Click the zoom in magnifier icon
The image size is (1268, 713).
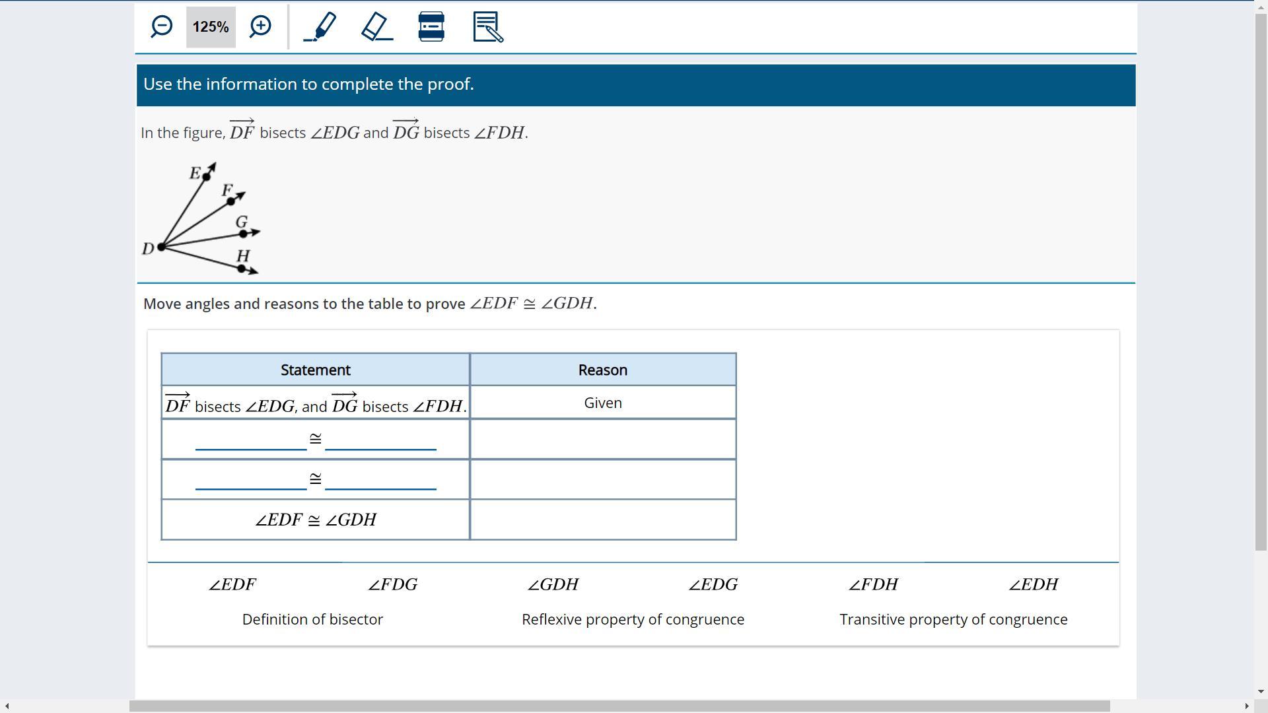click(260, 27)
